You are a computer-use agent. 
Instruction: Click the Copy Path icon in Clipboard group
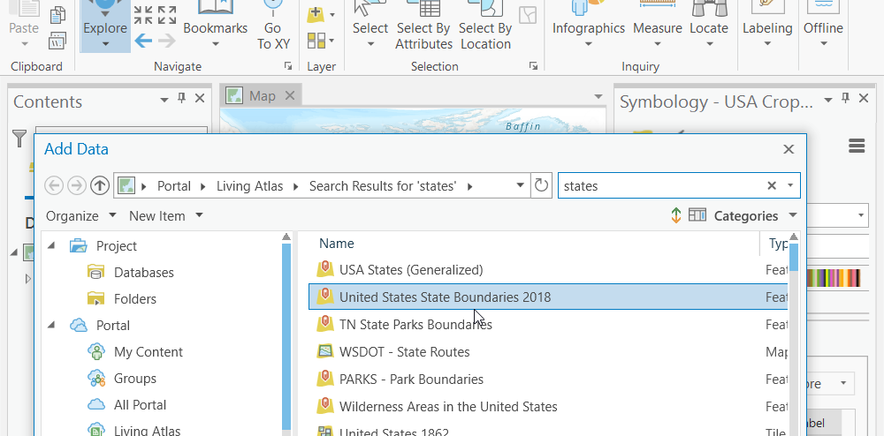(x=58, y=41)
